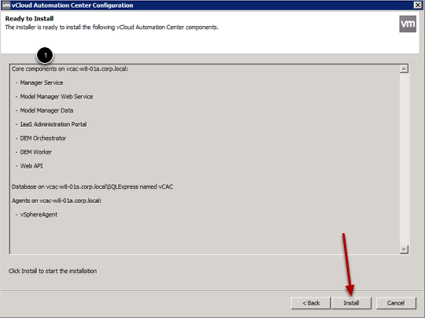Click the Database on SQLExpress line
This screenshot has width=425, height=318.
tap(92, 187)
